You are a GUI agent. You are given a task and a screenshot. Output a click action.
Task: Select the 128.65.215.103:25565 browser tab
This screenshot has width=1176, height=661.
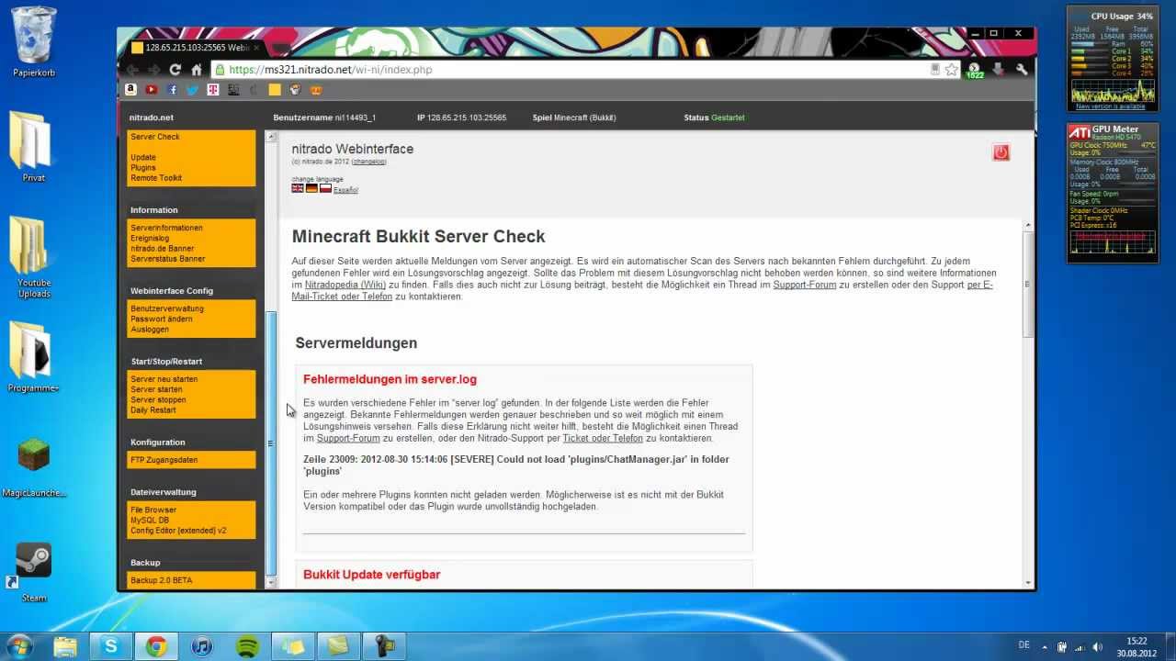coord(195,47)
